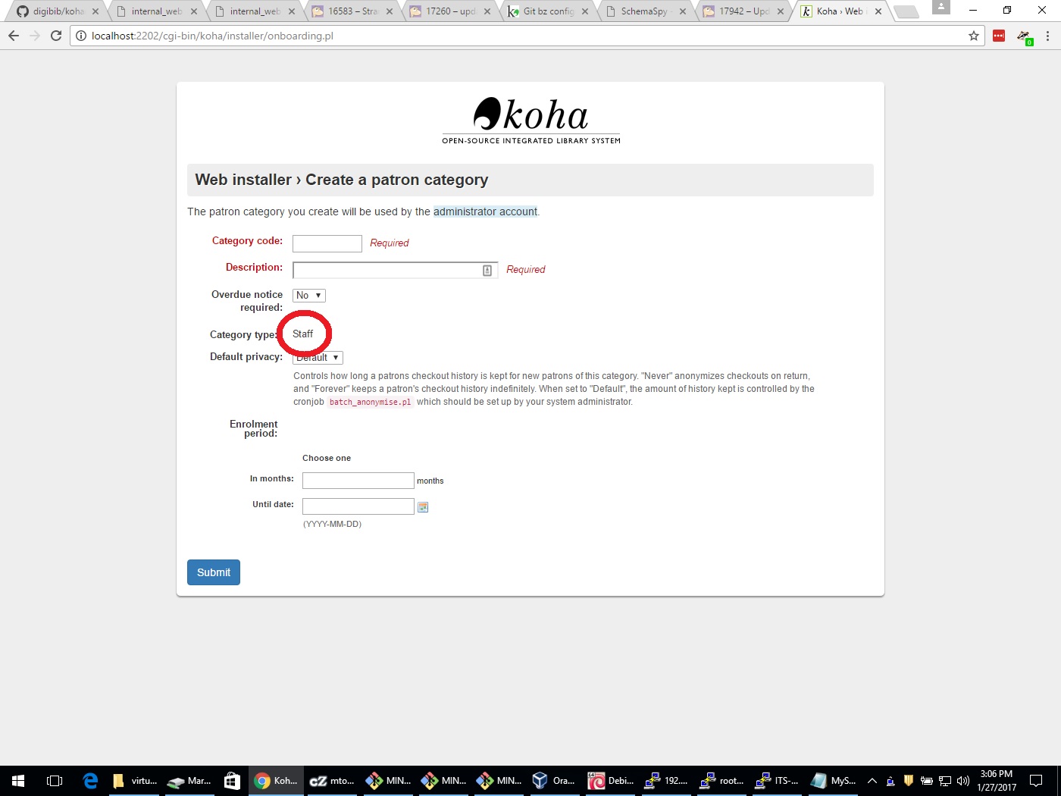Click the Until date input field
1061x796 pixels.
[358, 506]
